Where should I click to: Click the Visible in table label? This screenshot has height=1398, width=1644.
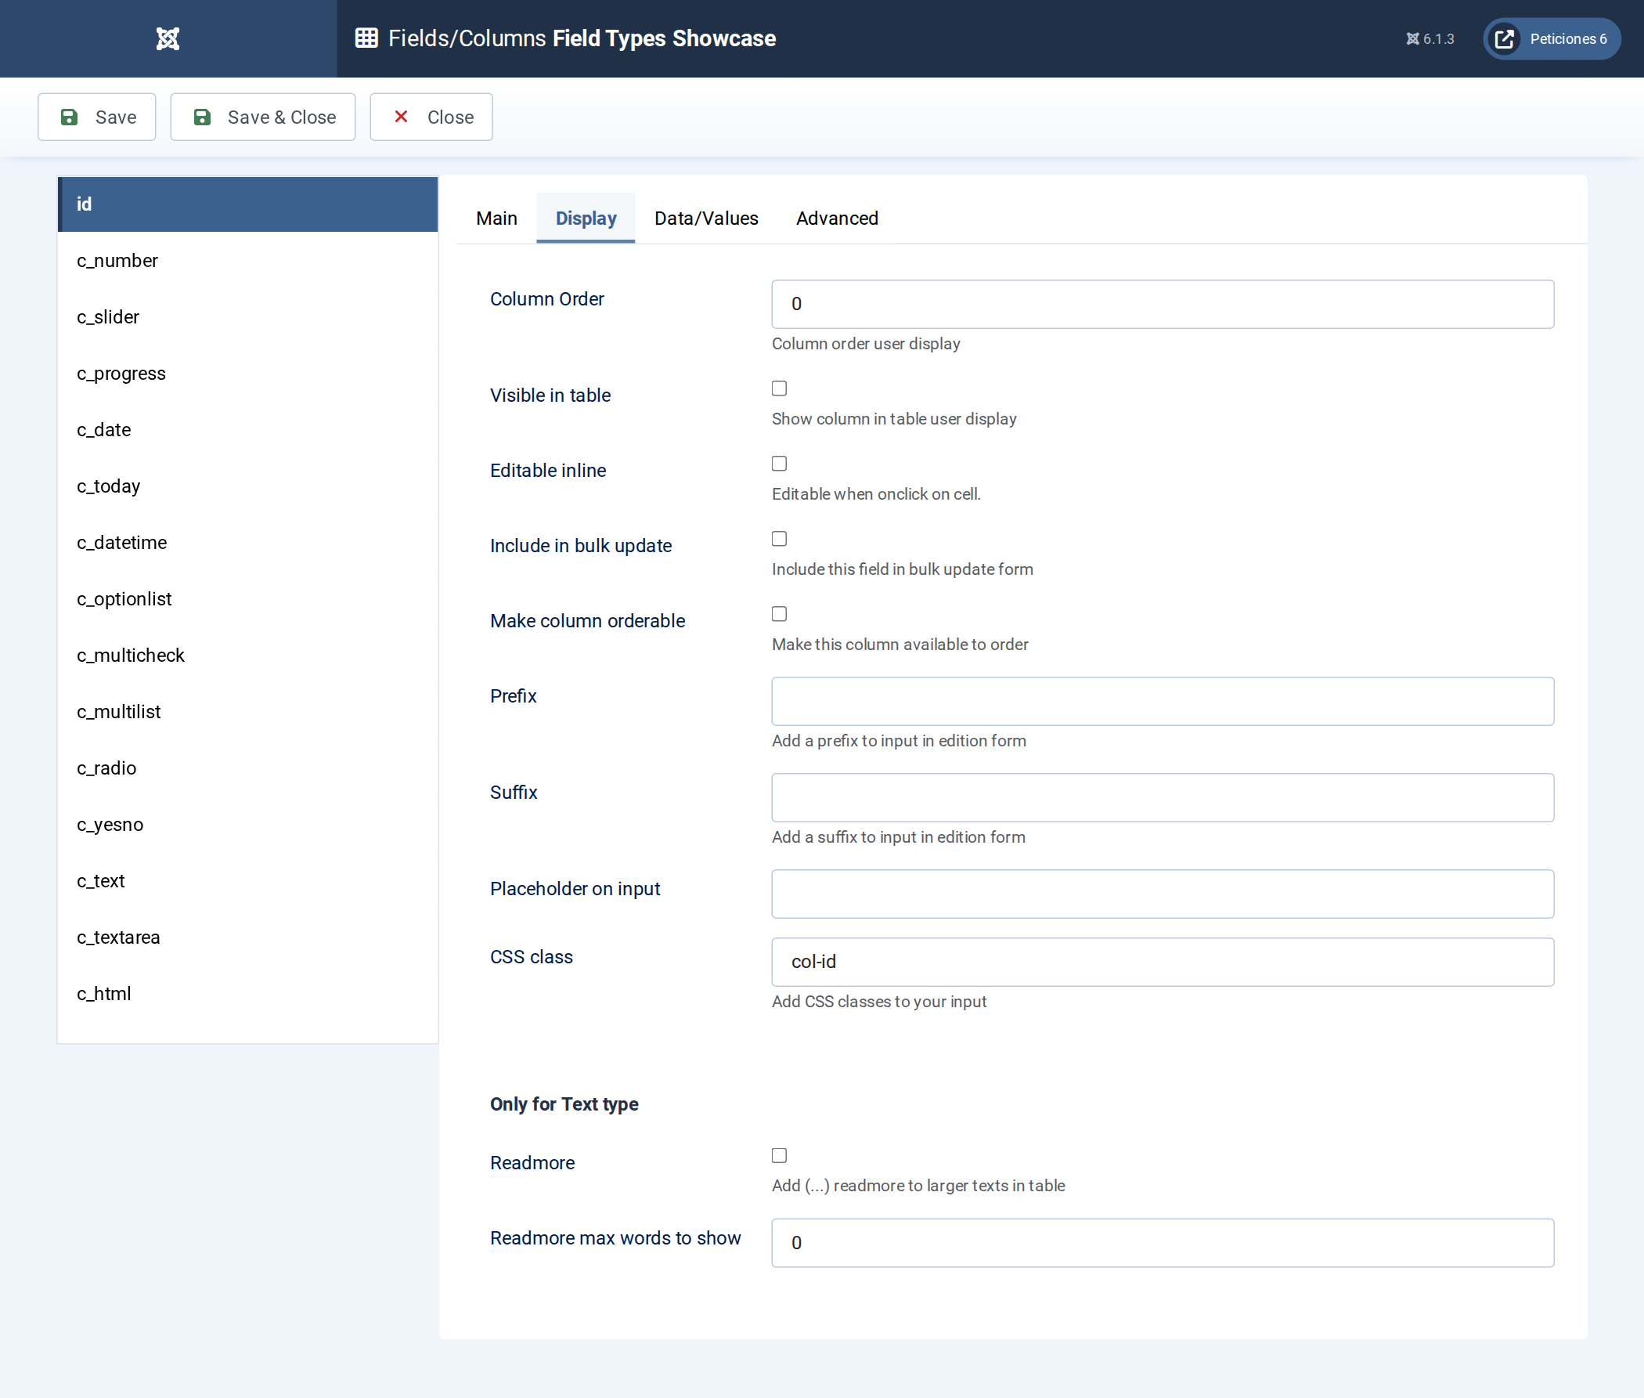pos(550,396)
